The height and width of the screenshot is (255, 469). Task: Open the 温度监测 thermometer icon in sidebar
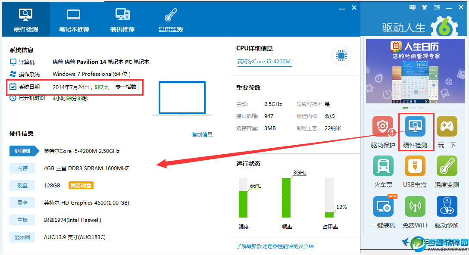[447, 166]
